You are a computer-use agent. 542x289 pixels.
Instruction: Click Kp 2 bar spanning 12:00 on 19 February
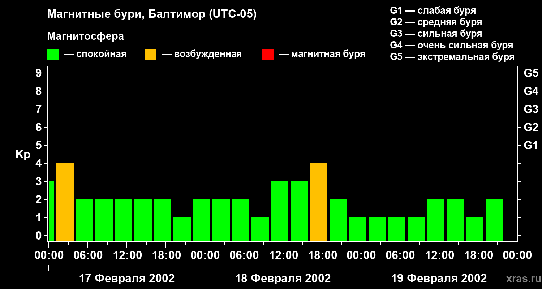[x=436, y=220]
